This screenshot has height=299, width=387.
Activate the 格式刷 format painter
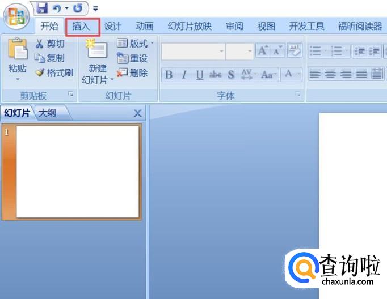(54, 72)
